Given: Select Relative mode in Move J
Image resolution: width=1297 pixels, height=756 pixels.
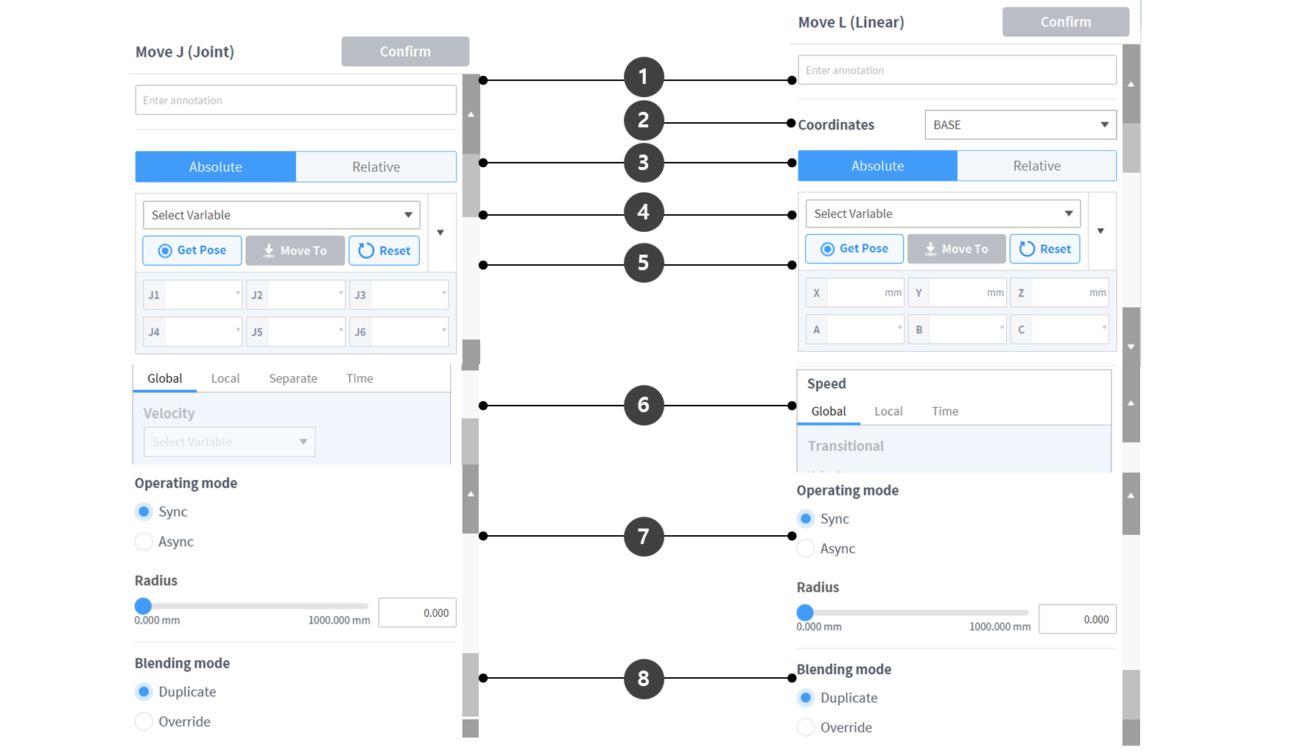Looking at the screenshot, I should pyautogui.click(x=376, y=167).
